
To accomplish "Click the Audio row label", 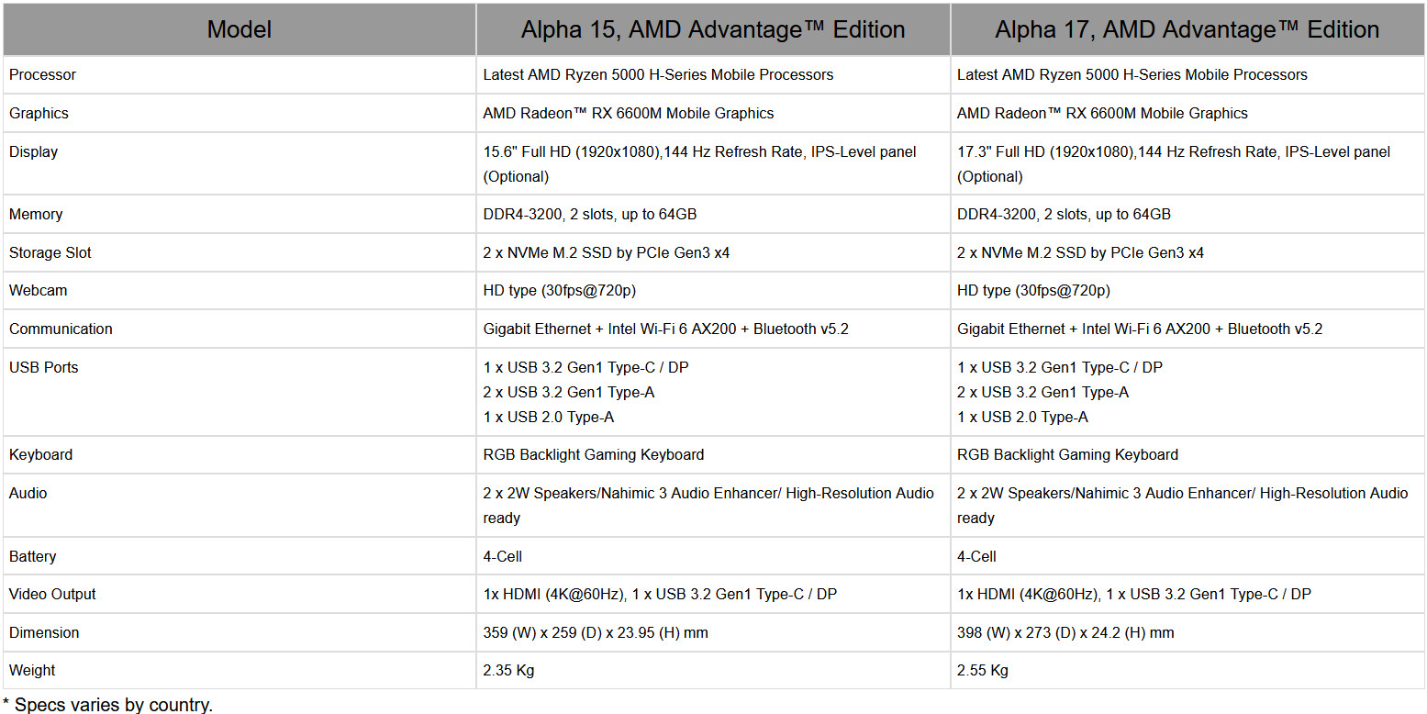I will point(28,493).
